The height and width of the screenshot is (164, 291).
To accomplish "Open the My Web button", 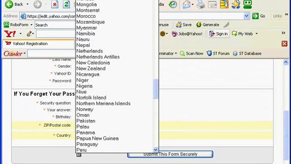I will 242,34.
